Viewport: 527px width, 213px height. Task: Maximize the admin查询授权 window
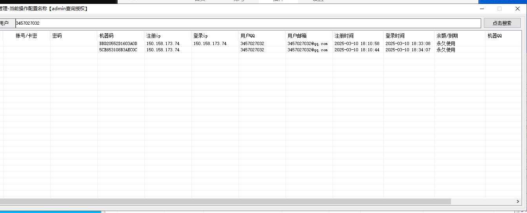[500, 9]
